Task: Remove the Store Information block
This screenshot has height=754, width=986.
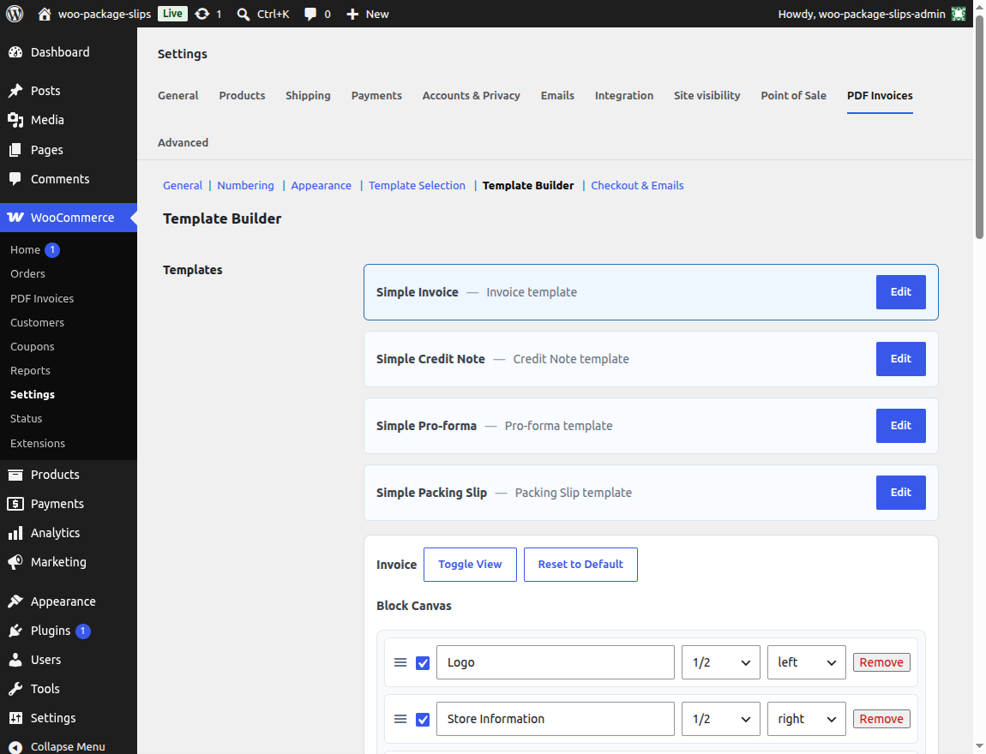Action: coord(881,719)
